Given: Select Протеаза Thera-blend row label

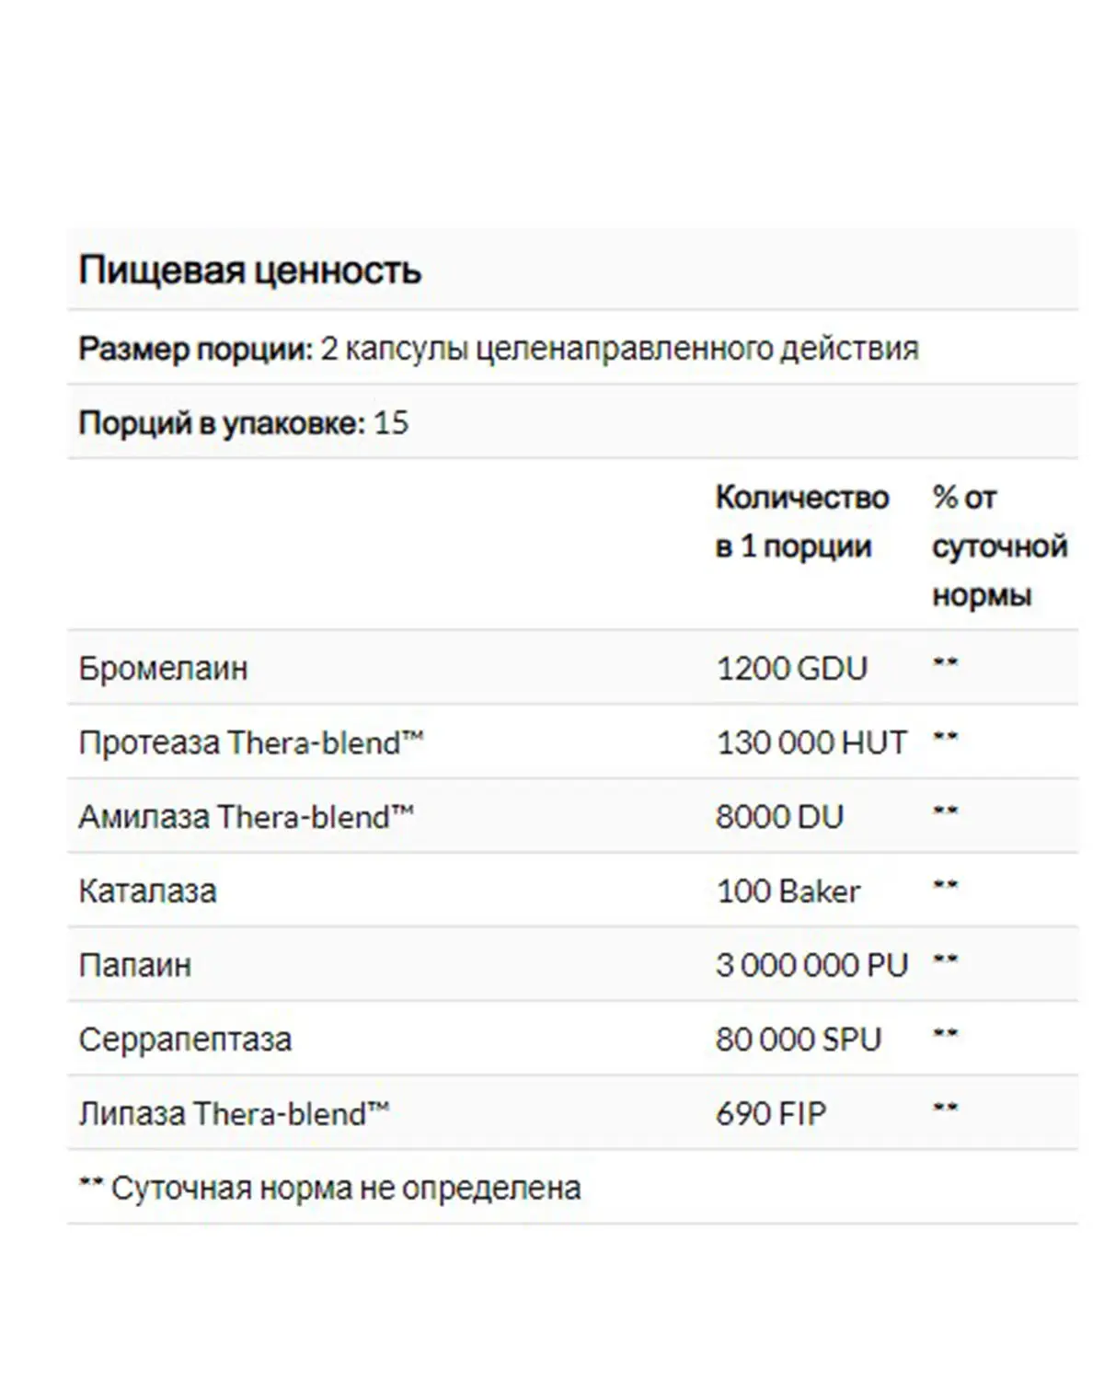Looking at the screenshot, I should point(251,742).
